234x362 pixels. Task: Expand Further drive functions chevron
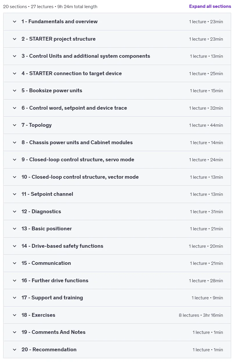[14, 280]
